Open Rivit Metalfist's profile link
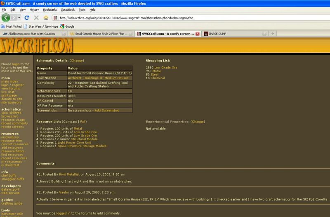 (x=67, y=174)
